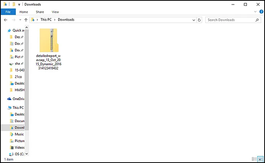Refresh the Downloads folder view
265x163 pixels.
[x=199, y=20]
